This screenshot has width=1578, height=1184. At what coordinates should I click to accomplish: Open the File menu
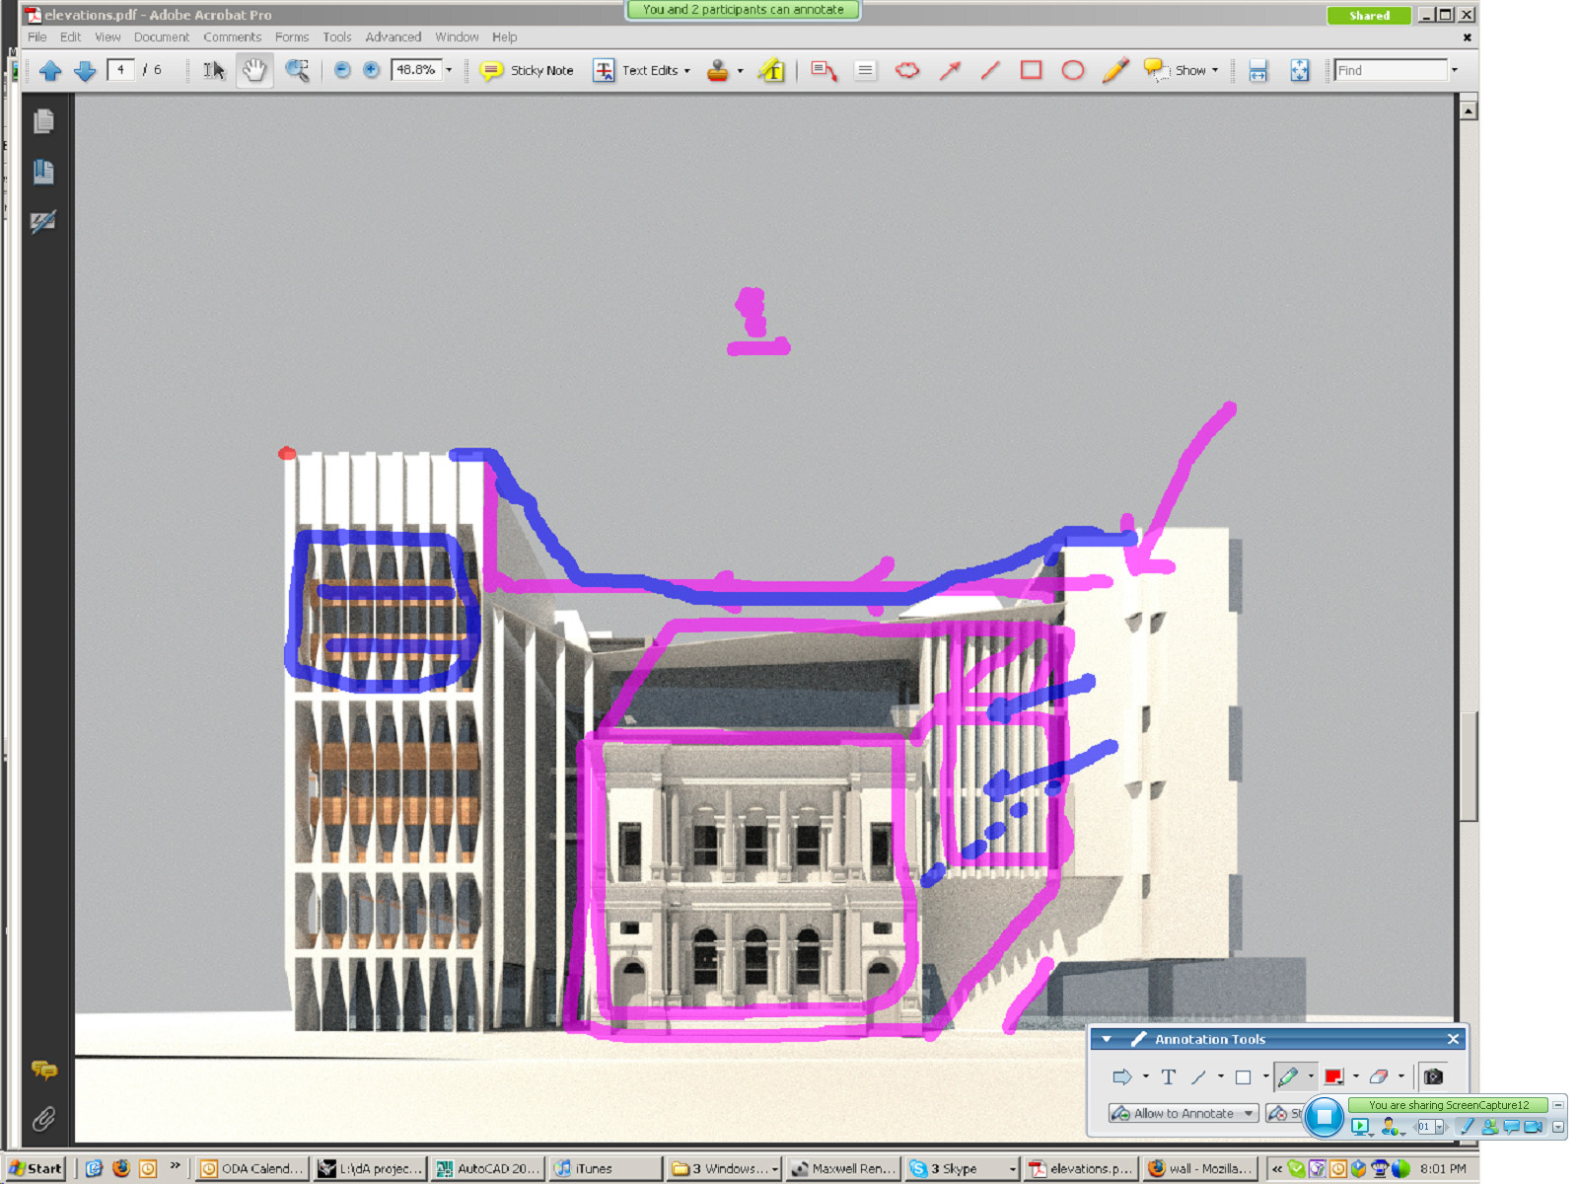click(x=37, y=37)
